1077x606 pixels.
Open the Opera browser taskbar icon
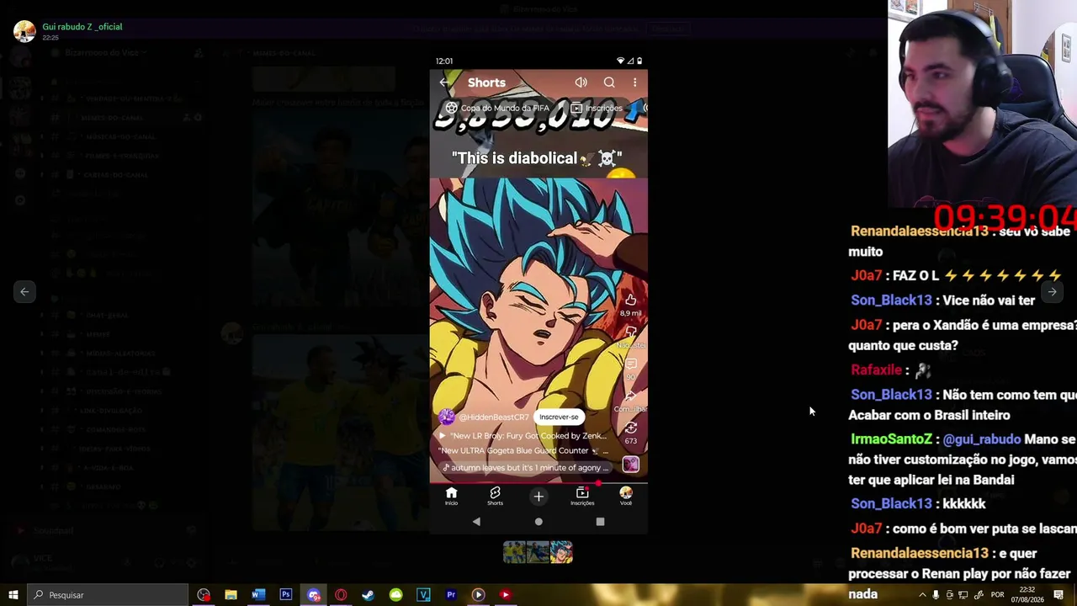pos(341,595)
